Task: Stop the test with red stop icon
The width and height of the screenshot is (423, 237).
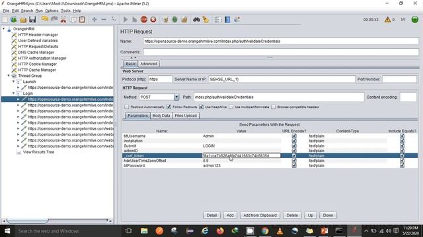Action: (x=144, y=20)
